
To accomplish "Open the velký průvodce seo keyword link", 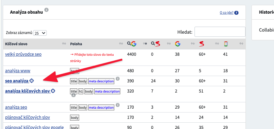I will [23, 54].
